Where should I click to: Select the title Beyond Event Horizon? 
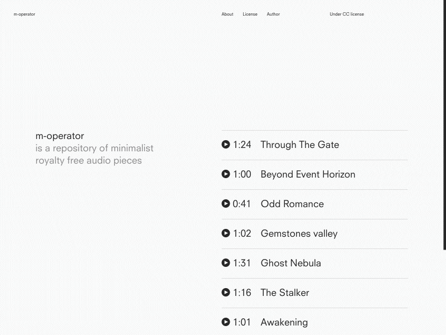[308, 174]
